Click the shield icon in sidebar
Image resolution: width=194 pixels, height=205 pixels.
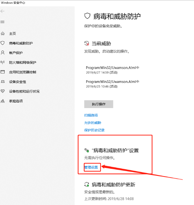pyautogui.click(x=3, y=43)
